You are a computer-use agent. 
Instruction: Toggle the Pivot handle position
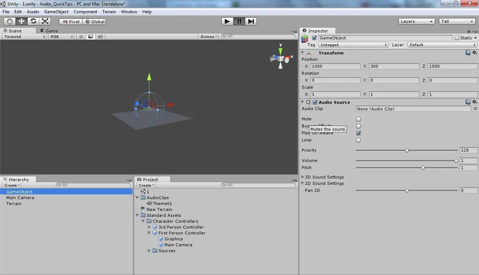[x=71, y=22]
